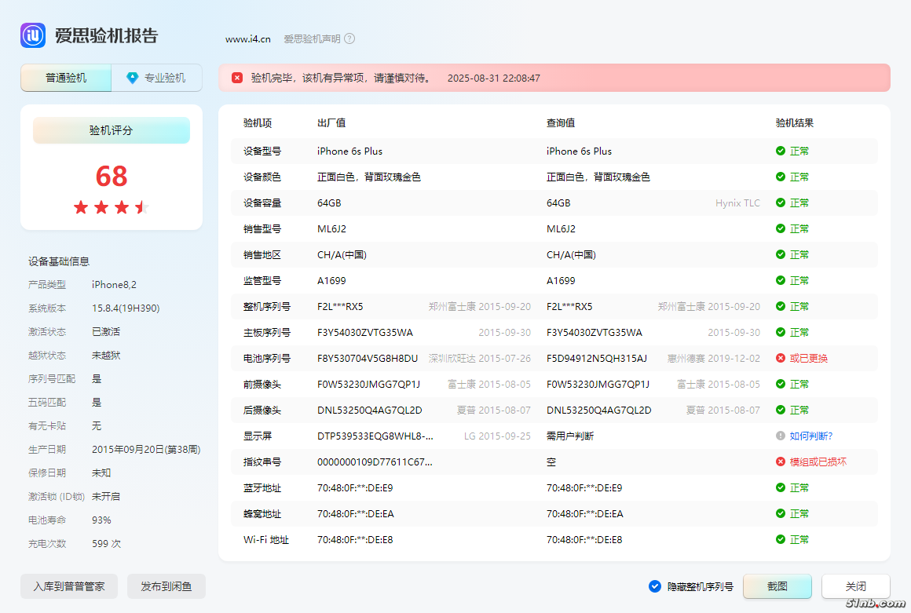Viewport: 911px width, 613px height.
Task: Click green check icon in 后摄像头 row
Action: point(781,410)
